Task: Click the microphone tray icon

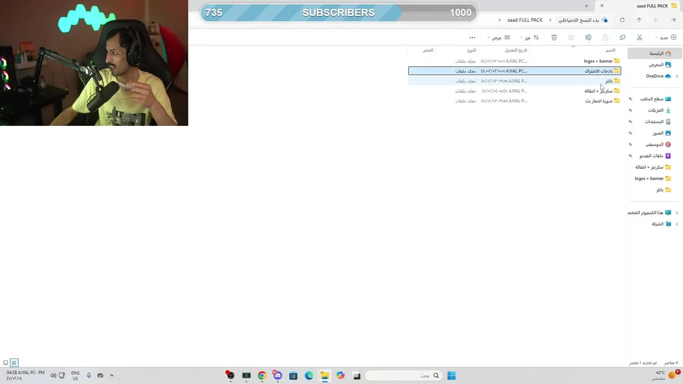Action: click(x=89, y=375)
